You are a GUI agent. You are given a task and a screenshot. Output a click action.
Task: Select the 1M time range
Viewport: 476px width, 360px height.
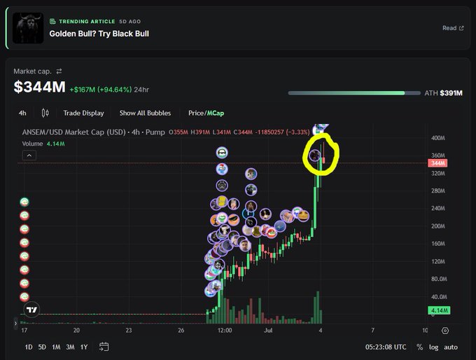click(x=56, y=347)
